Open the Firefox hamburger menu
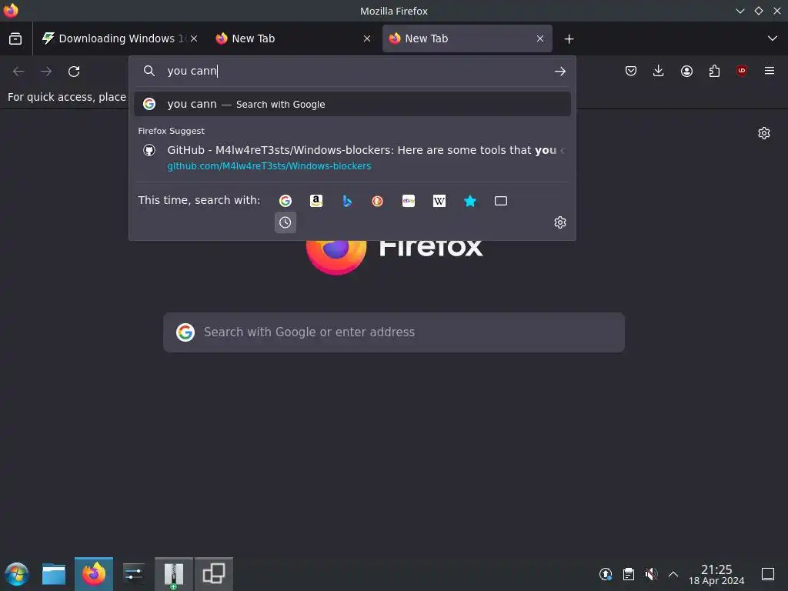This screenshot has height=591, width=788. 770,72
